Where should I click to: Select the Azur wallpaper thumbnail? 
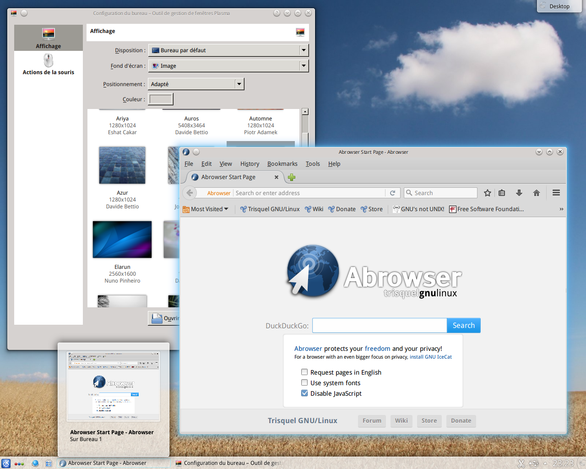(x=122, y=165)
